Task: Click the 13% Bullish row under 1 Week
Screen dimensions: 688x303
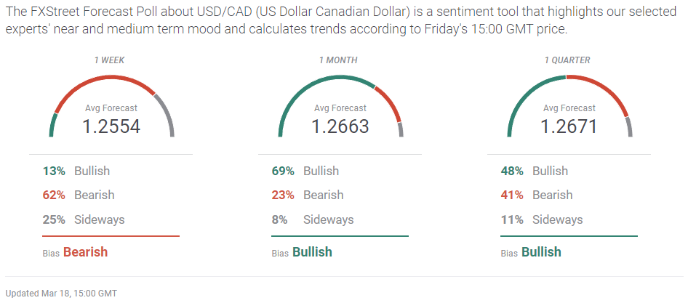Action: (x=76, y=171)
